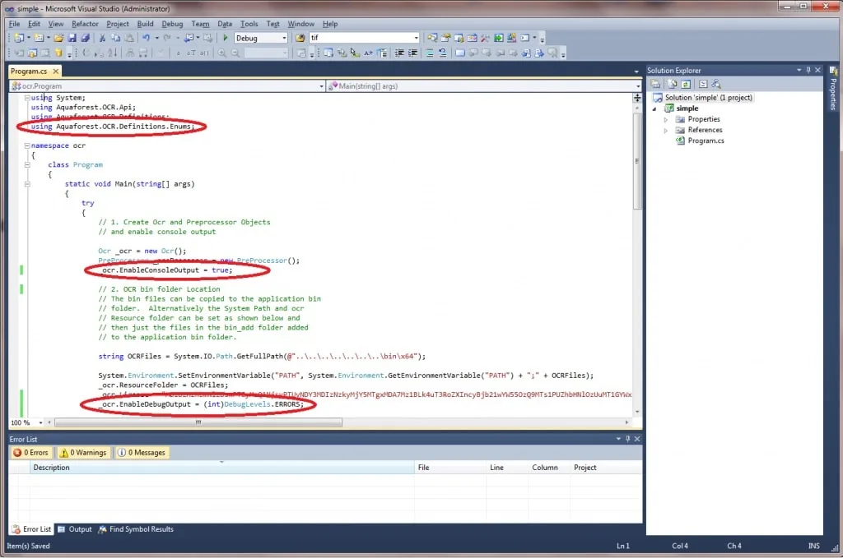This screenshot has height=558, width=843.
Task: Toggle the 0 Errors filter button
Action: click(32, 452)
